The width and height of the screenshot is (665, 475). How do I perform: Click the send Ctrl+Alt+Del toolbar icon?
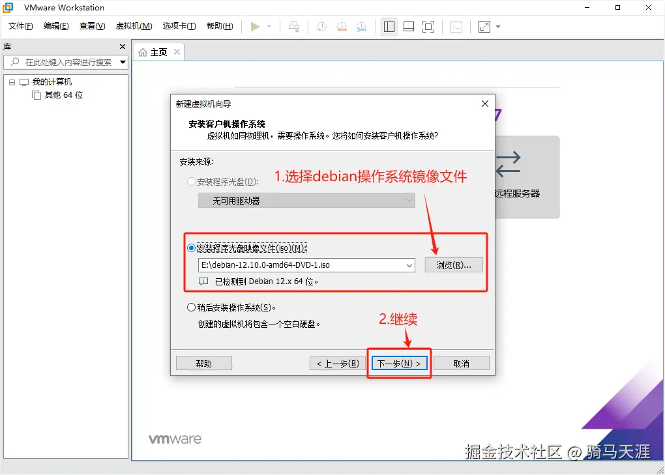click(x=294, y=27)
